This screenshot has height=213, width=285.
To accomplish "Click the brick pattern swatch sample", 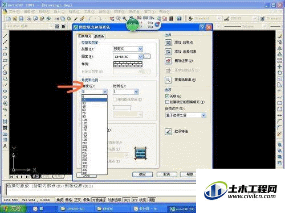I will (128, 64).
